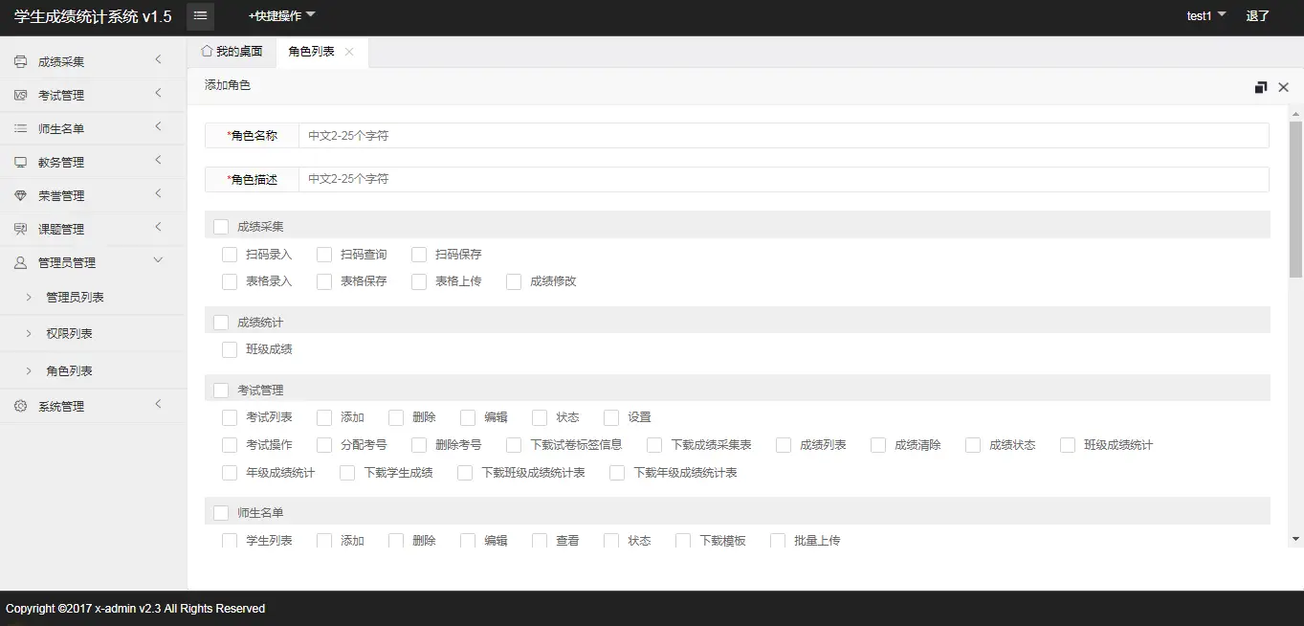
Task: Check the 成绩修改 permission
Action: (513, 281)
